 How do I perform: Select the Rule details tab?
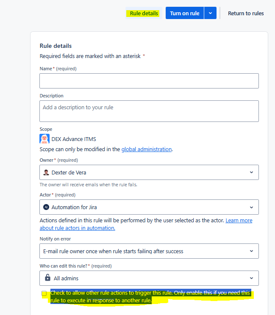point(144,13)
